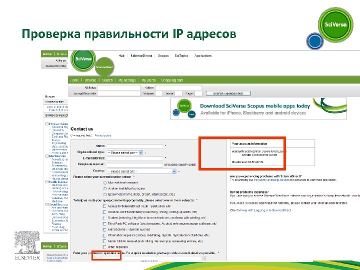Select Browse in the green menu bar
The width and height of the screenshot is (360, 270).
point(90,80)
